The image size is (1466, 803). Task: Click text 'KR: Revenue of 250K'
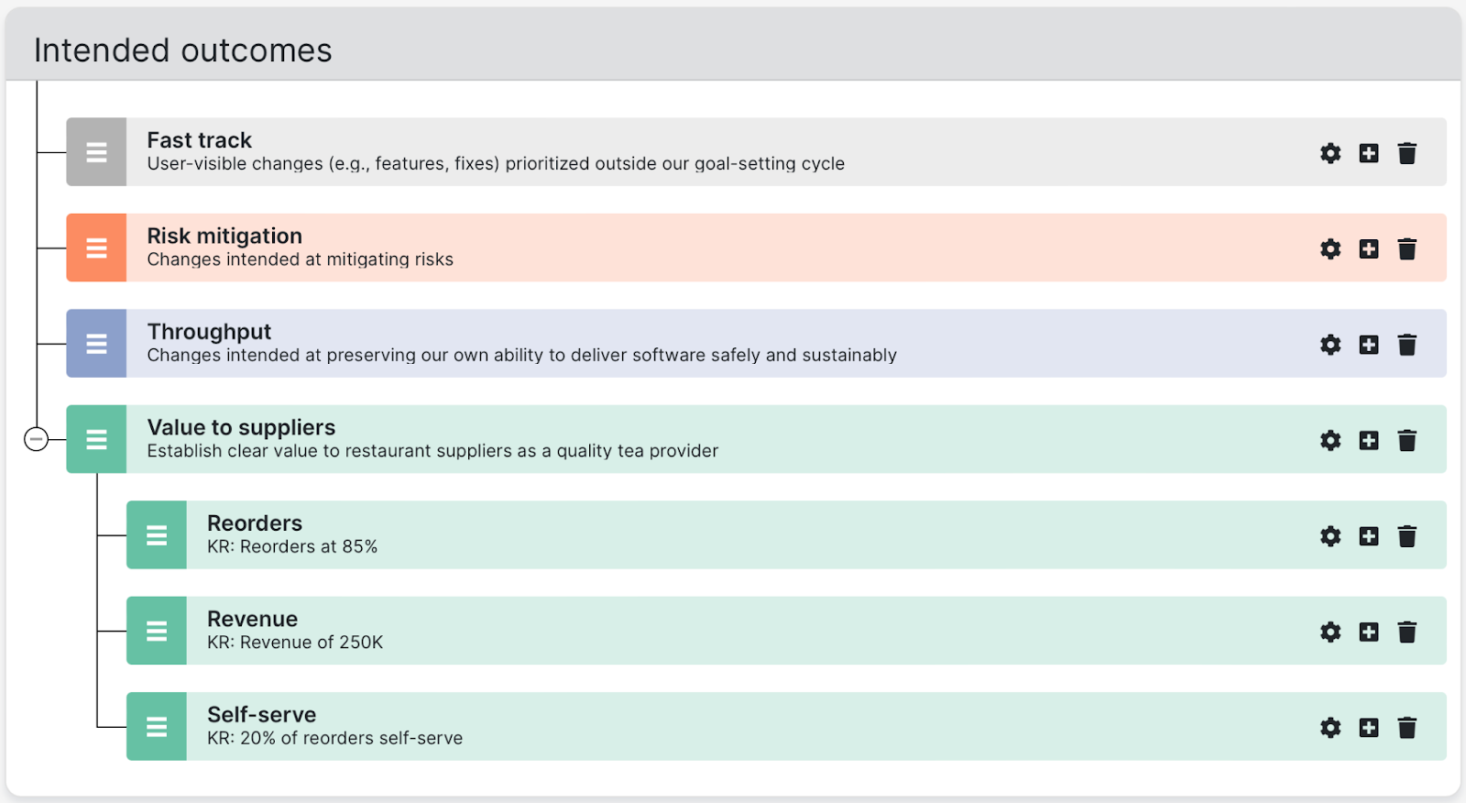295,643
